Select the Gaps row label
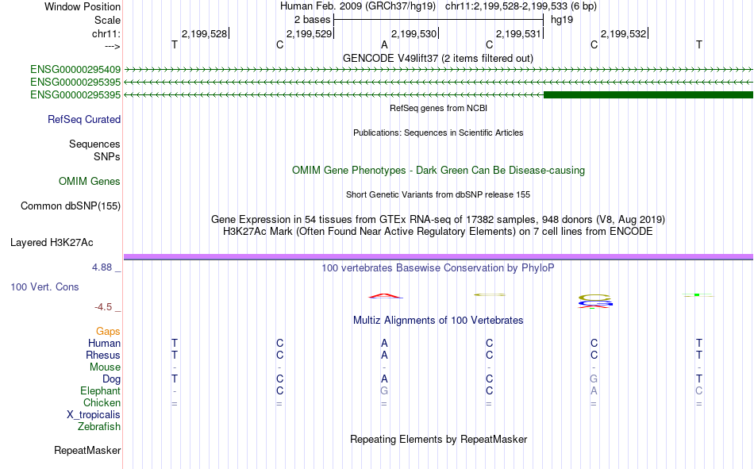 coord(108,331)
